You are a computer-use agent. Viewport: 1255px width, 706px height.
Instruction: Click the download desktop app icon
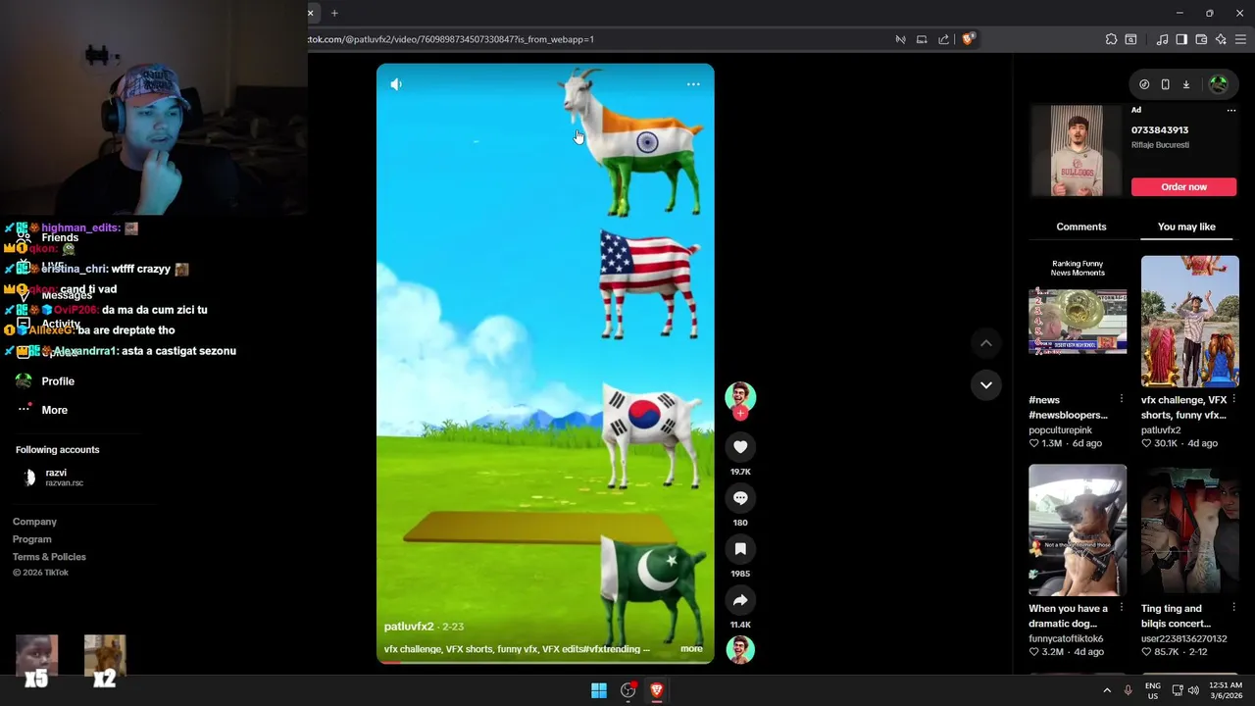1185,84
